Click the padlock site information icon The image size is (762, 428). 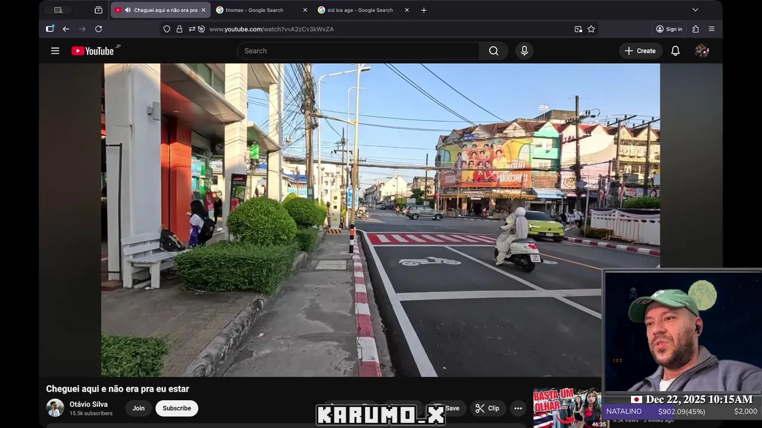[179, 29]
